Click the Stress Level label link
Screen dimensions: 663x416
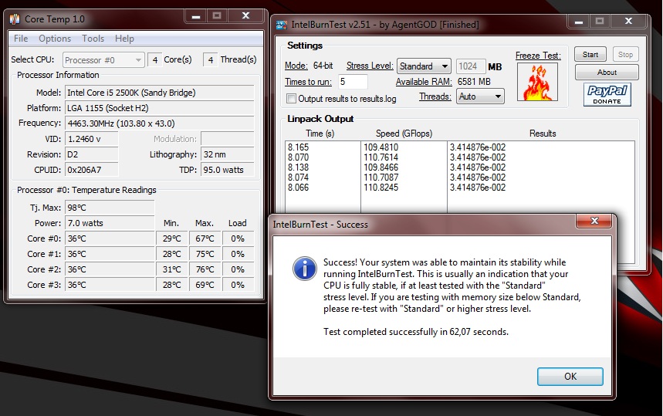tap(370, 66)
